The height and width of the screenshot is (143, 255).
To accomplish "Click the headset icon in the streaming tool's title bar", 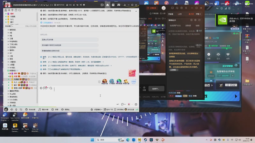I will (x=177, y=8).
